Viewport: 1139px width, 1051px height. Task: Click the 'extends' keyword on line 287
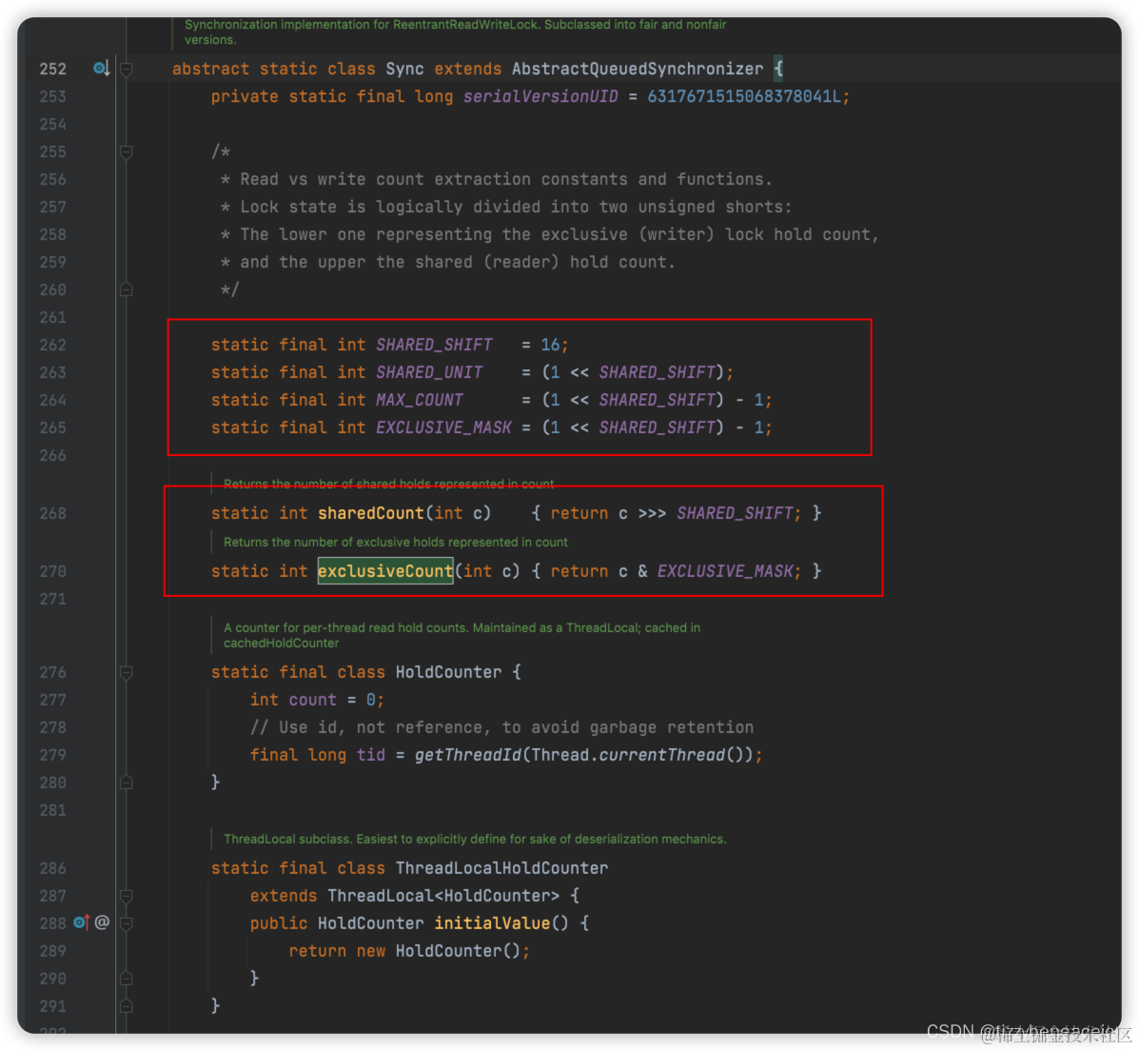click(x=284, y=896)
